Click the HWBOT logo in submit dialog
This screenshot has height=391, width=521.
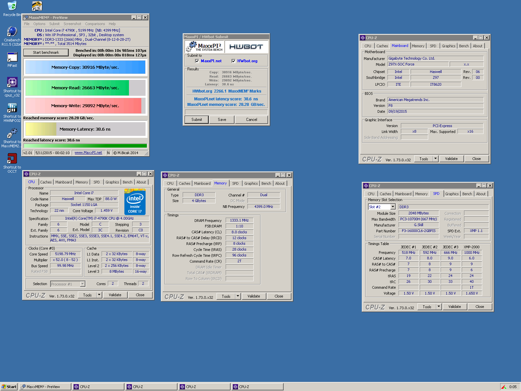(246, 47)
